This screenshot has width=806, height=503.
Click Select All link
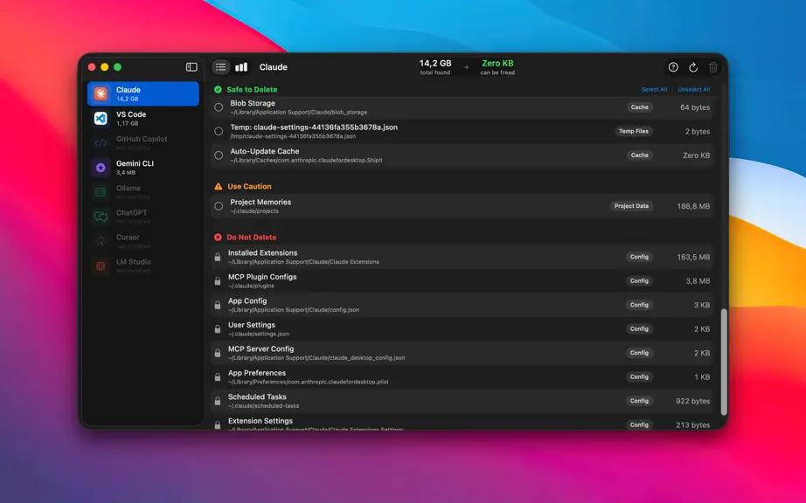pos(654,89)
